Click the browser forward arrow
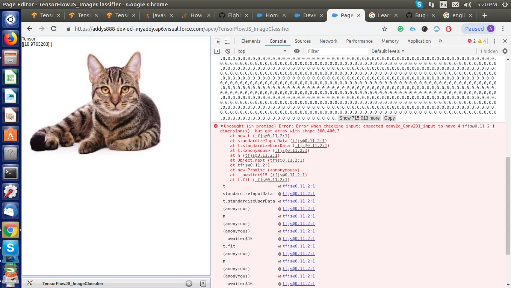Screen dimensions: 511x288 (x=42, y=29)
